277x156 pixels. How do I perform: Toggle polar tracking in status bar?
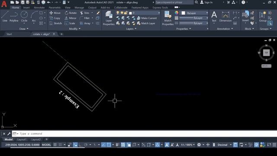point(86,145)
